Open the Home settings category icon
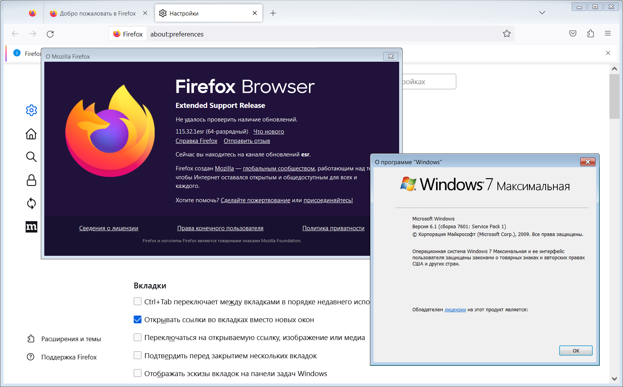Image resolution: width=623 pixels, height=387 pixels. pos(31,134)
